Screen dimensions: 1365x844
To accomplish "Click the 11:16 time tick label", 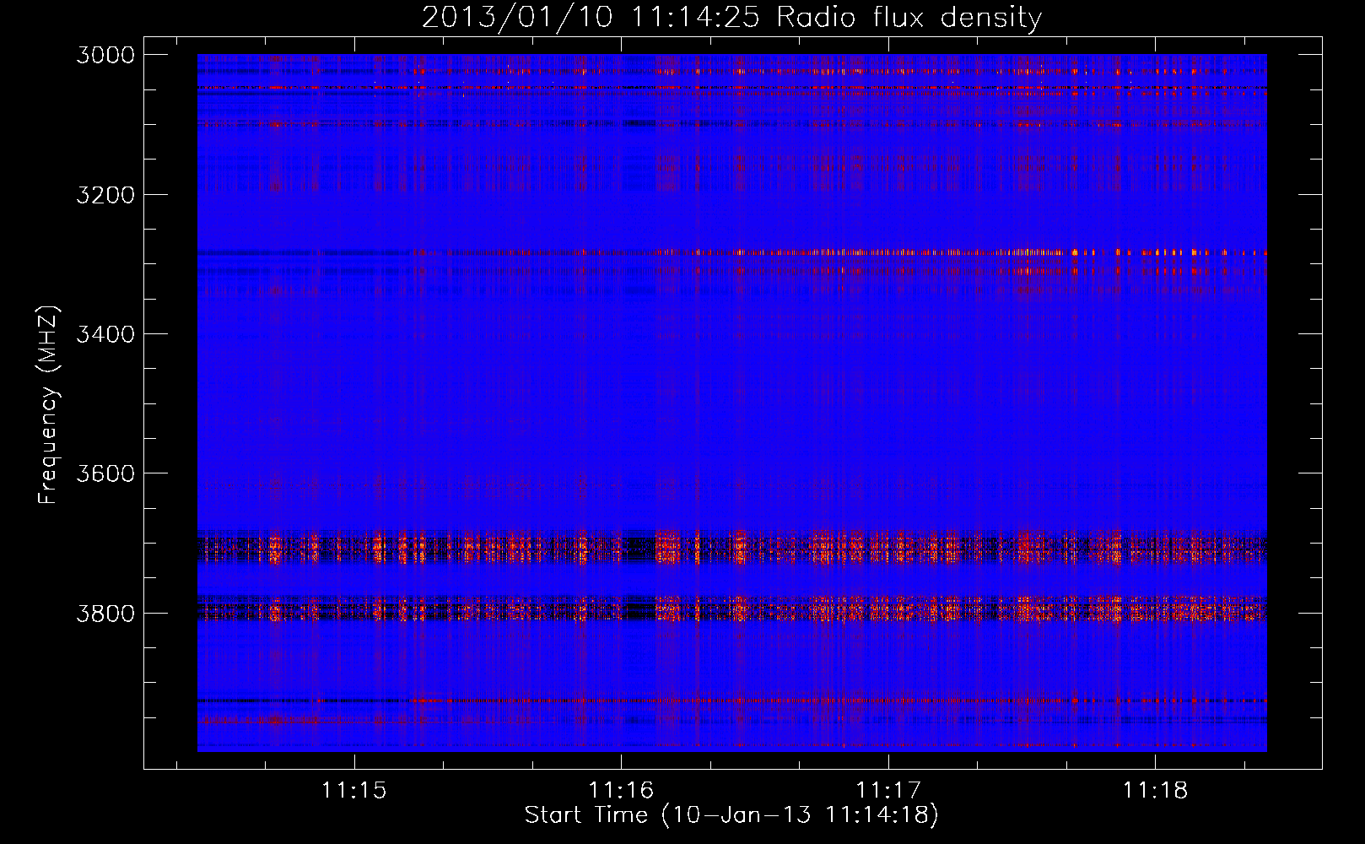I will (x=621, y=790).
